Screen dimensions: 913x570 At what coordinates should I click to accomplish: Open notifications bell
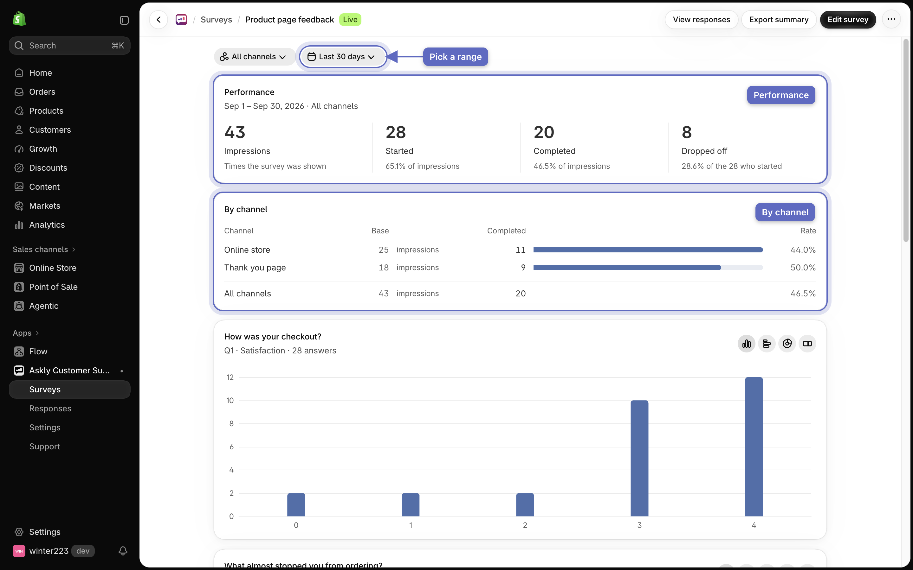tap(123, 551)
